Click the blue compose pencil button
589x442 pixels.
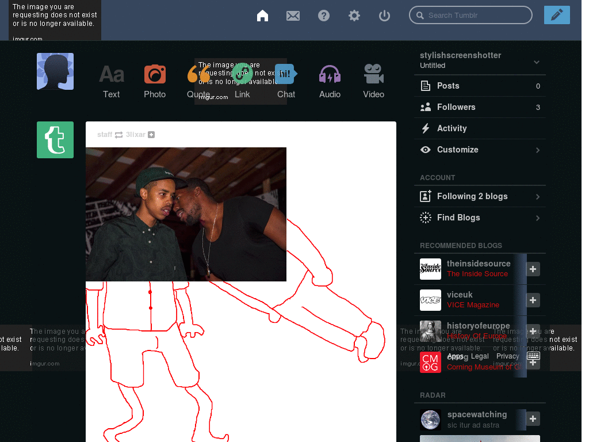point(557,15)
